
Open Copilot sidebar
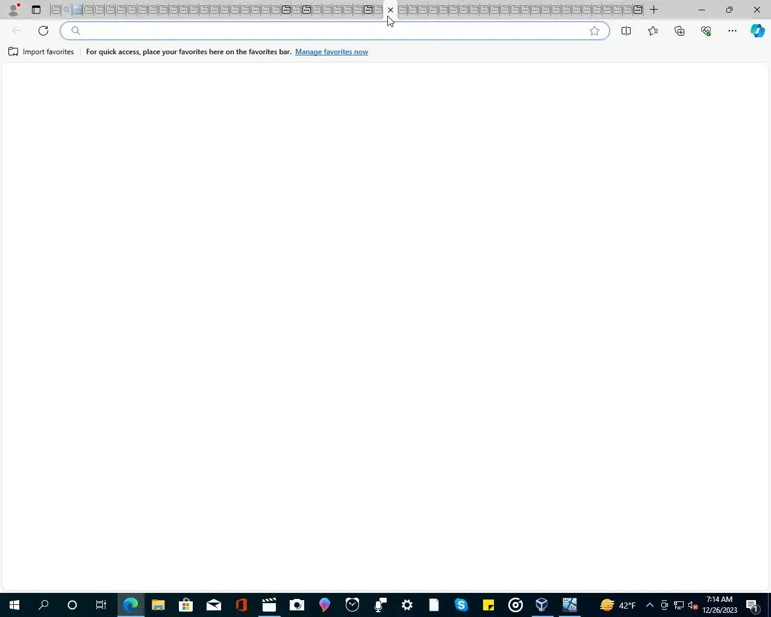click(x=757, y=31)
